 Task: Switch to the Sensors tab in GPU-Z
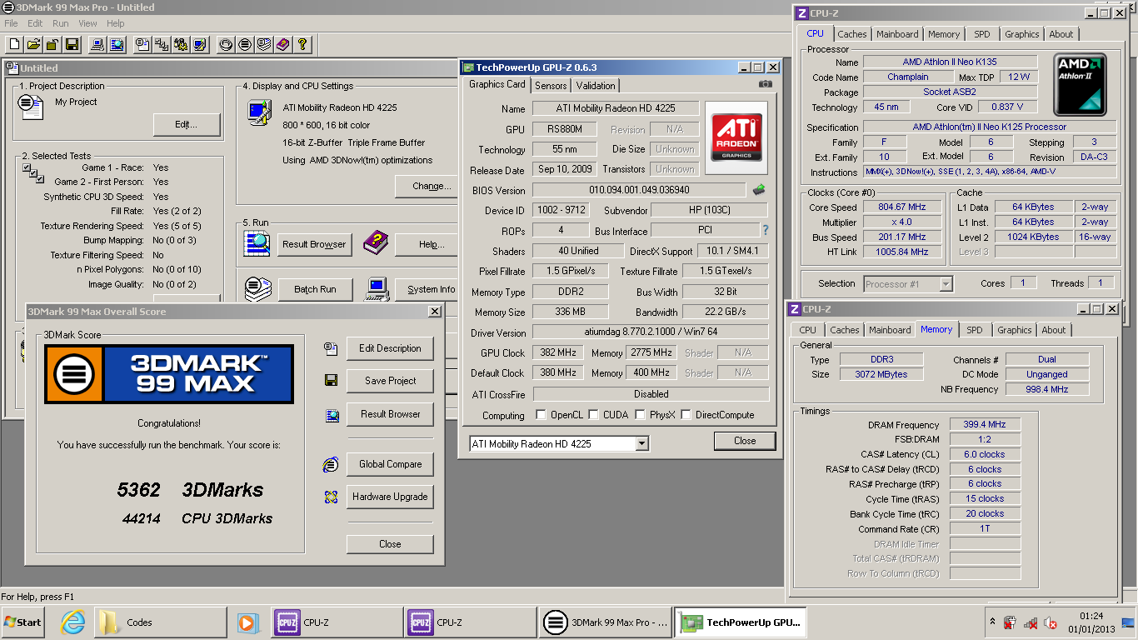pyautogui.click(x=551, y=86)
